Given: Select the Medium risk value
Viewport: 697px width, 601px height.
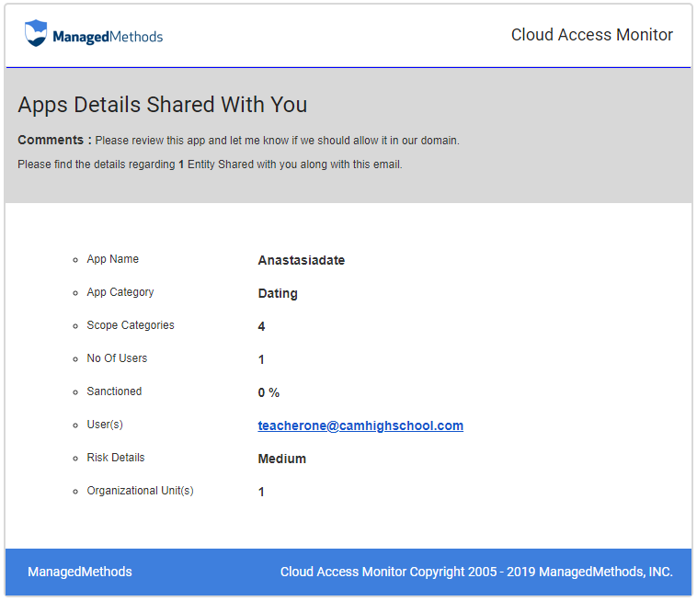Looking at the screenshot, I should [281, 459].
